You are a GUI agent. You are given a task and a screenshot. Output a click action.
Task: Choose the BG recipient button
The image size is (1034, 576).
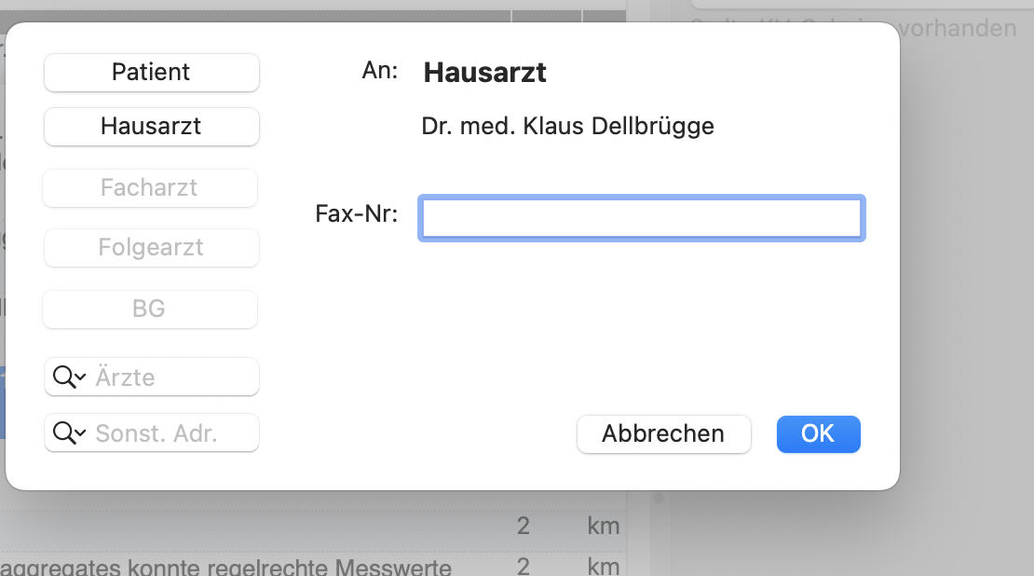150,309
